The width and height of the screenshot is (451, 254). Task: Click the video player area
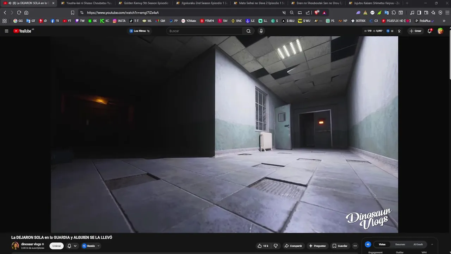[224, 134]
